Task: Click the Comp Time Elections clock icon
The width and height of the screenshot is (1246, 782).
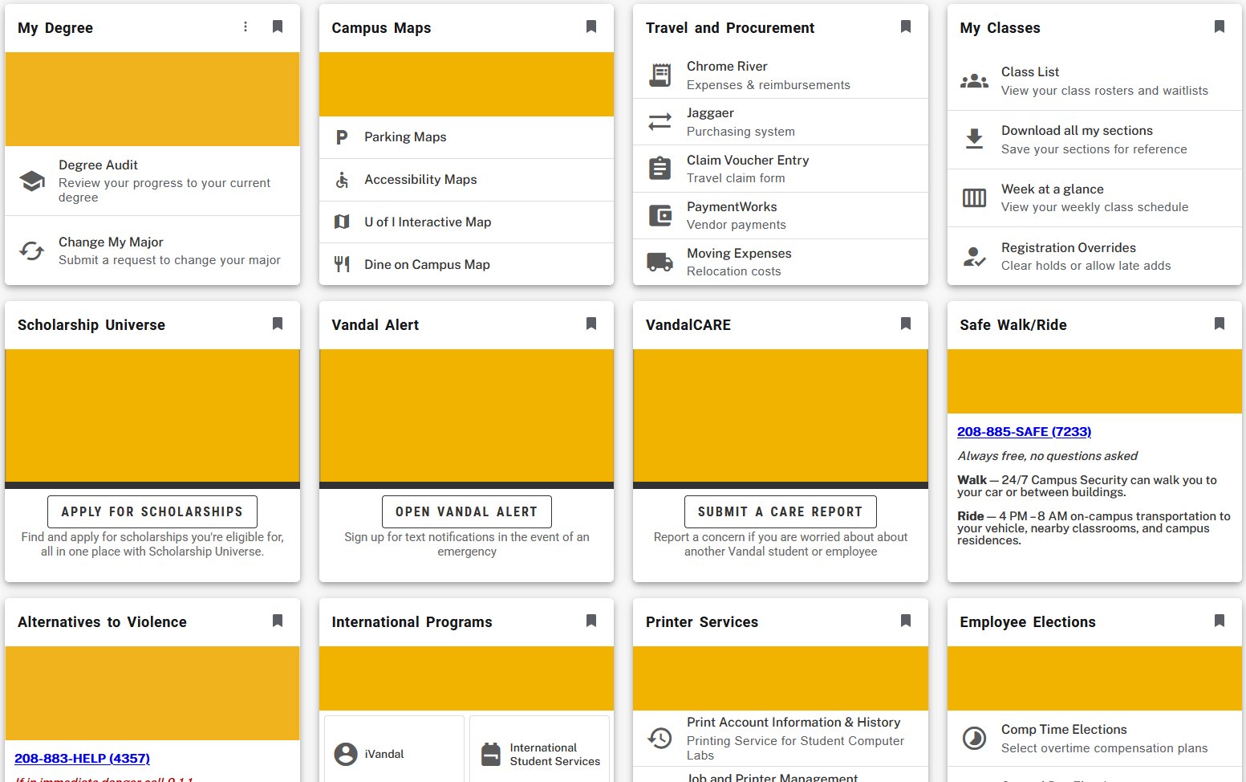Action: [x=974, y=738]
